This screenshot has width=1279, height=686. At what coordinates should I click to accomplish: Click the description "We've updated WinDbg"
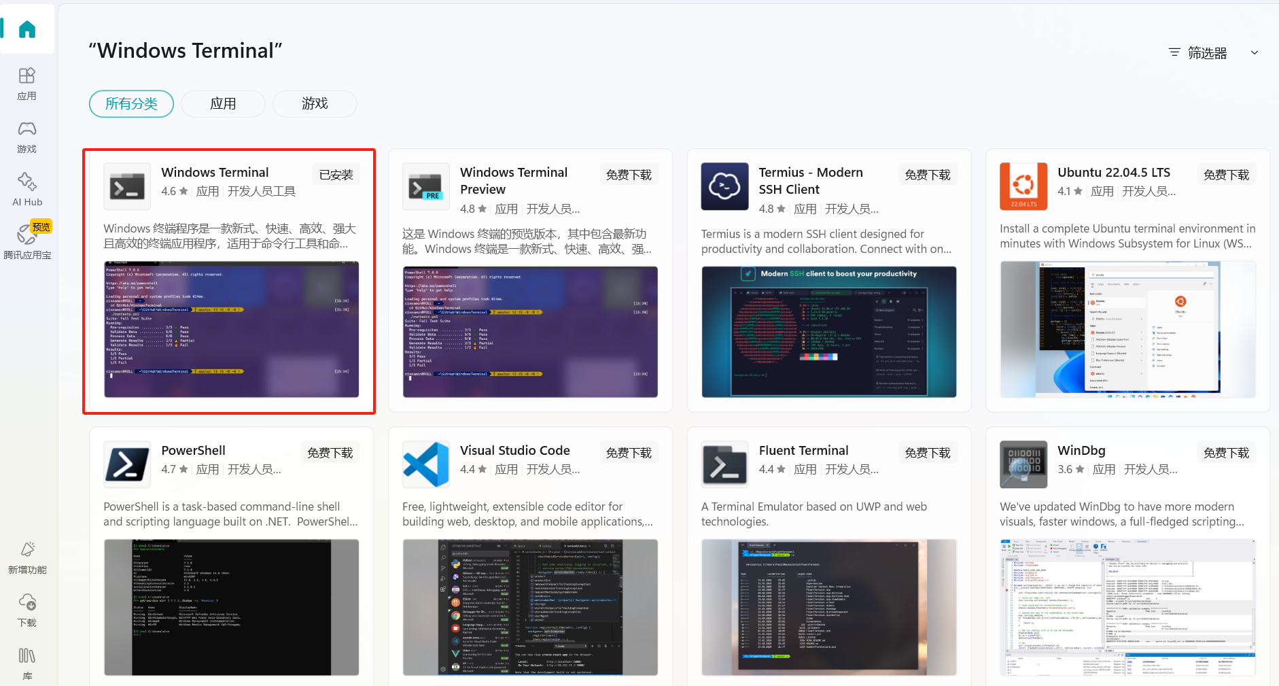tap(1122, 514)
